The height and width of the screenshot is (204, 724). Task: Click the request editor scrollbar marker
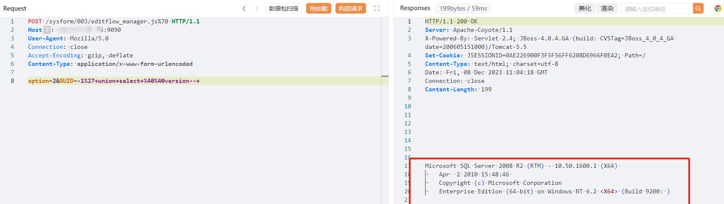(x=385, y=76)
